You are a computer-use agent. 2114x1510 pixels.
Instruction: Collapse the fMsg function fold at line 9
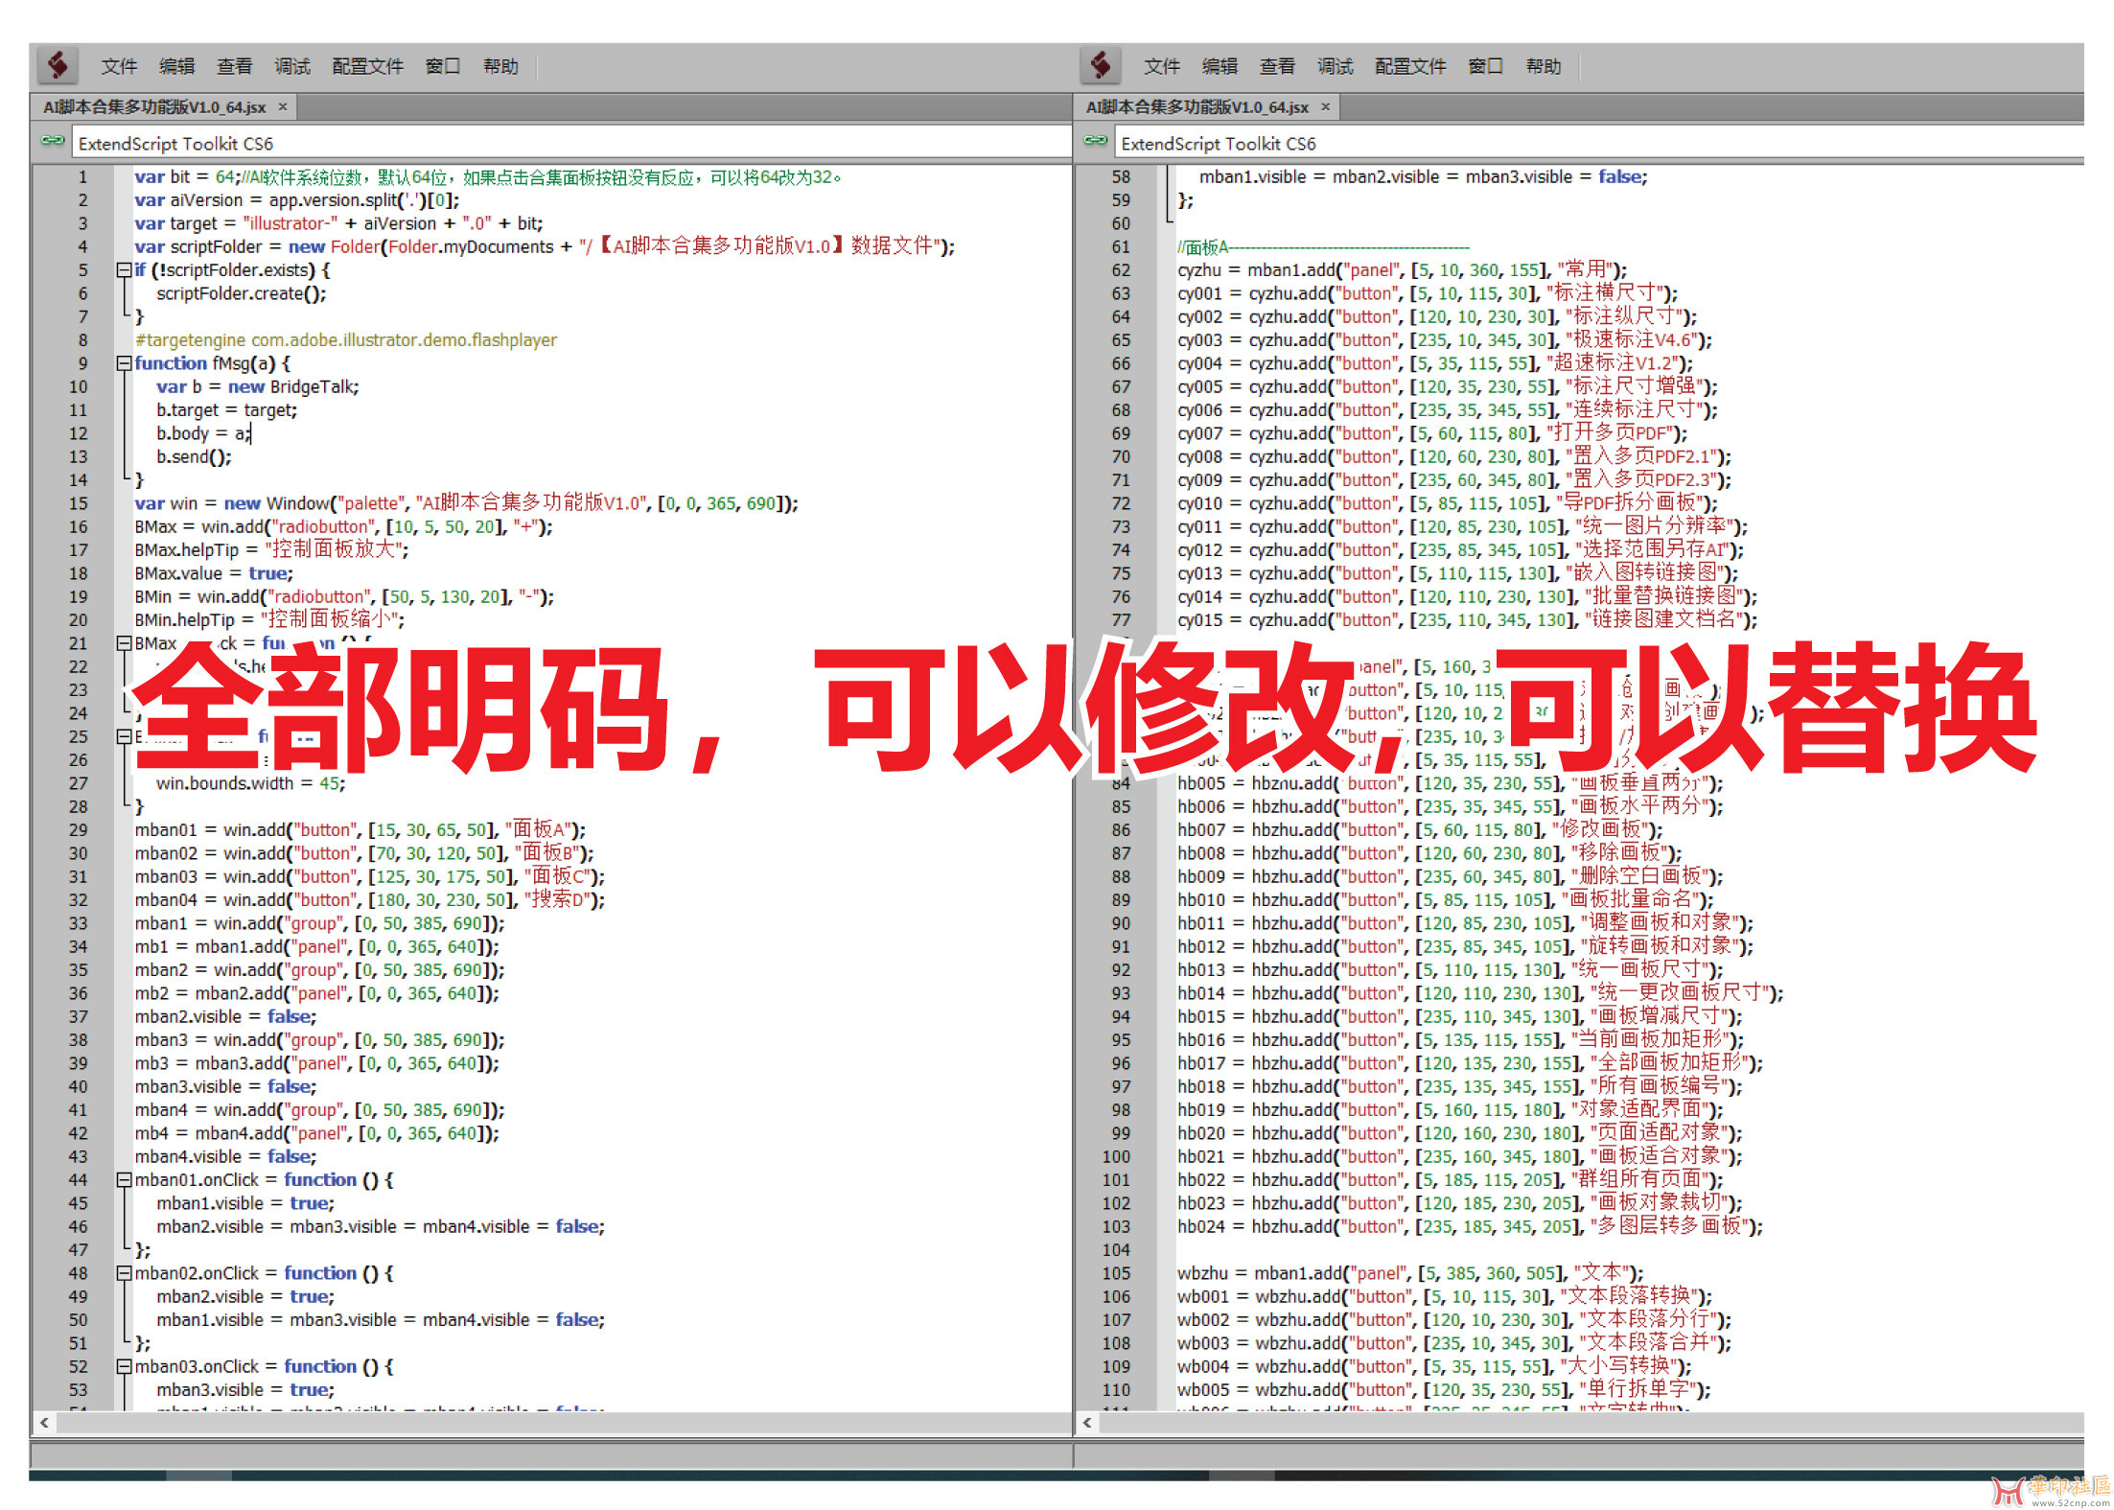(x=124, y=363)
